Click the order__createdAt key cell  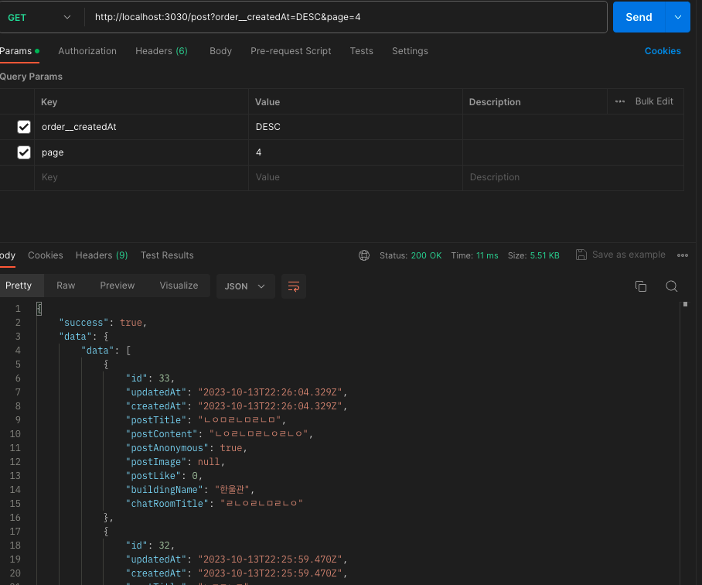(x=141, y=127)
